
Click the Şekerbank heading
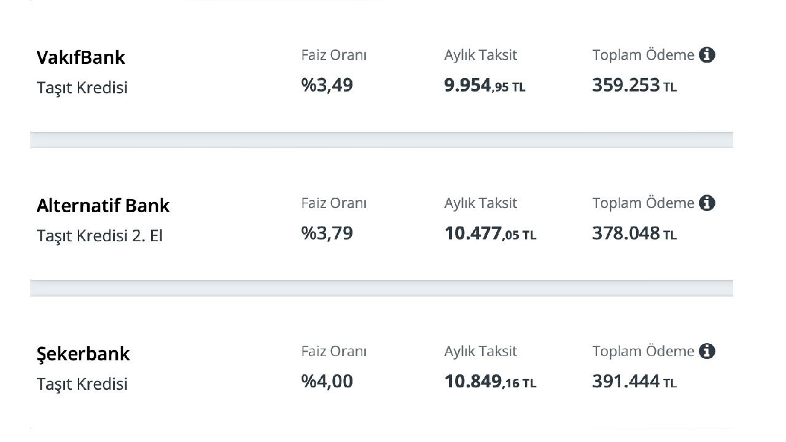coord(84,354)
